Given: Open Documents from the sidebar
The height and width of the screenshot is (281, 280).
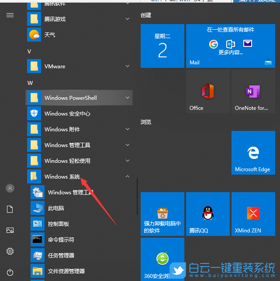Looking at the screenshot, I should 10,209.
